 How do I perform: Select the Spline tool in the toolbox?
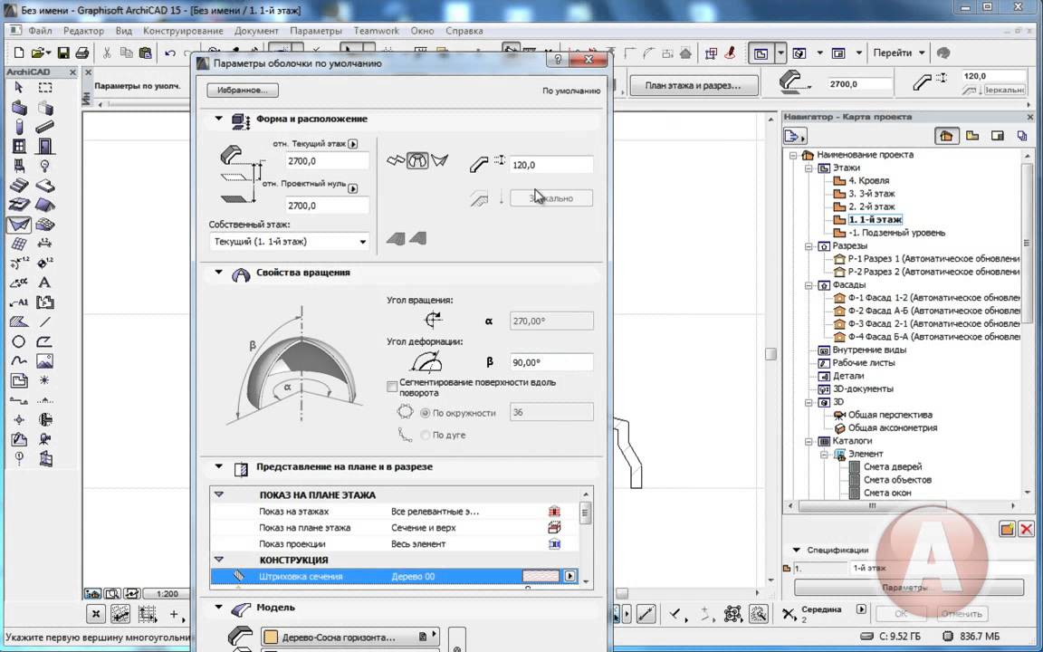(x=19, y=361)
